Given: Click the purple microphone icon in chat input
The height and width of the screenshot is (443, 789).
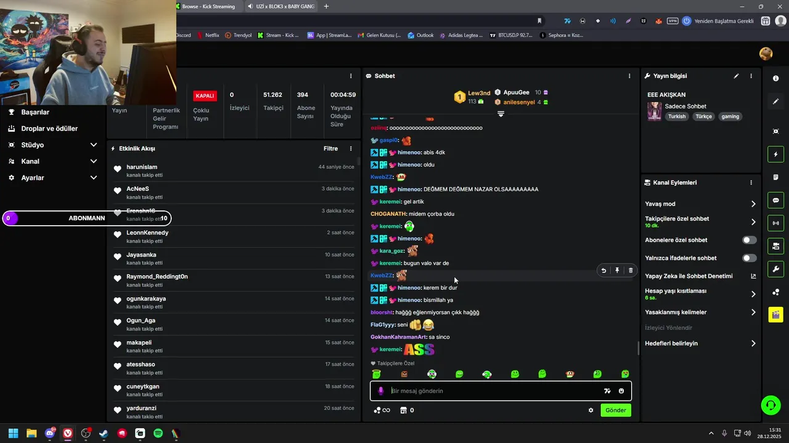Looking at the screenshot, I should (380, 391).
